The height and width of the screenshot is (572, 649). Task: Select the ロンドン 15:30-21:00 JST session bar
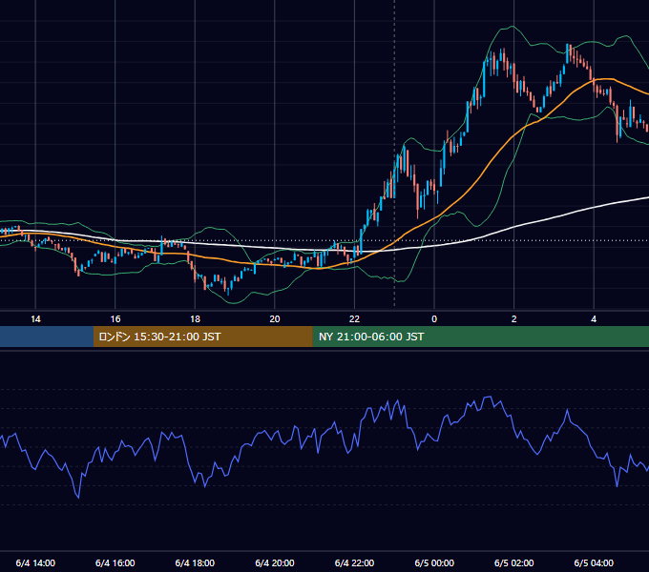pyautogui.click(x=202, y=337)
